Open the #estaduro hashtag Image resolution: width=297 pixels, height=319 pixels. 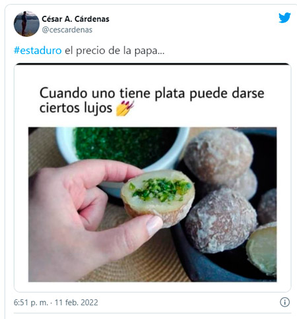pos(38,51)
